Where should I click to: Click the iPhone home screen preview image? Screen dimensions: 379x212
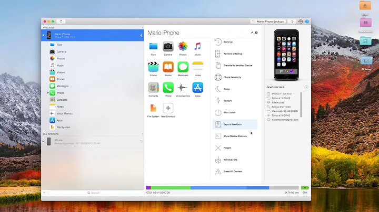point(286,55)
